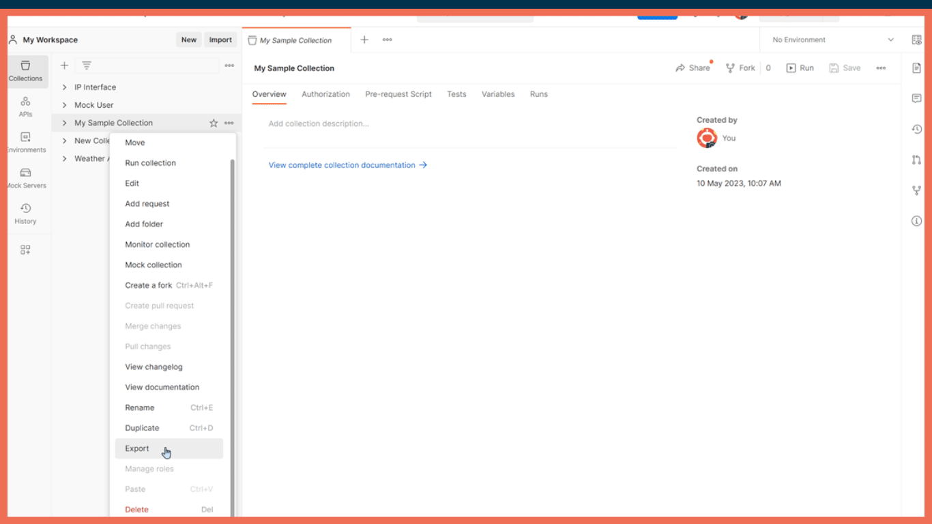This screenshot has width=932, height=524.
Task: Click the create new collection plus icon
Action: 64,65
